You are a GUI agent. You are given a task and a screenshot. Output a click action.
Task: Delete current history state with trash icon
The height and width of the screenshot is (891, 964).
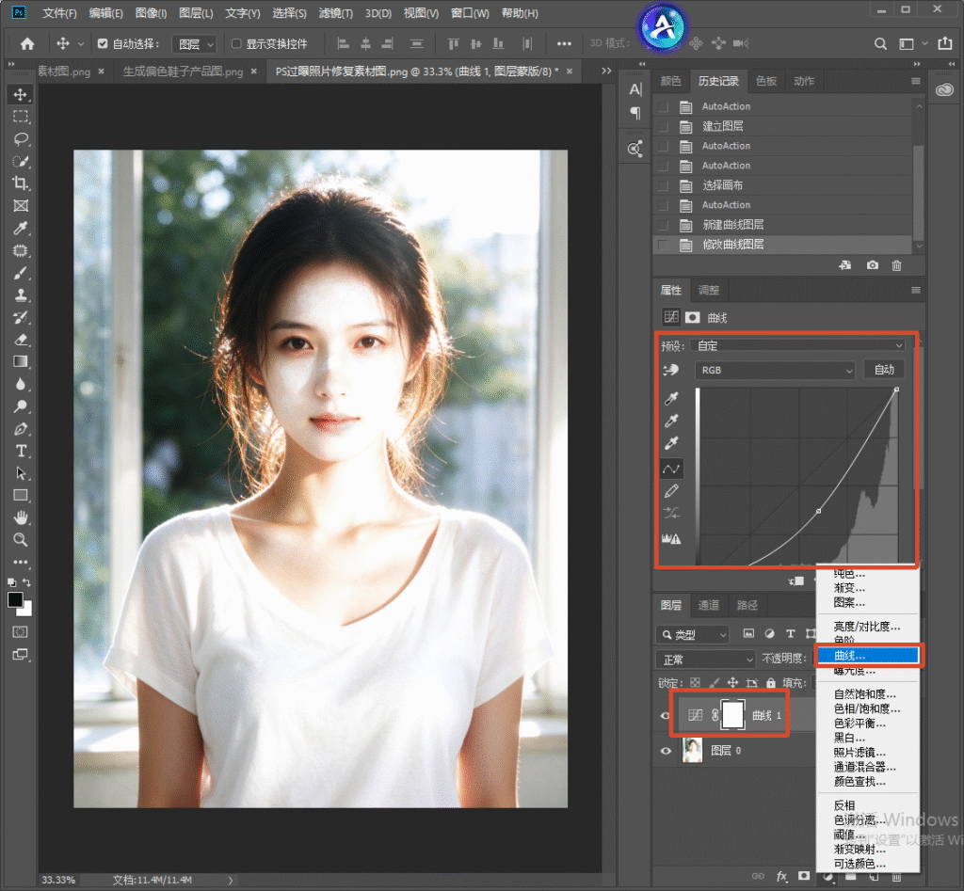(x=896, y=265)
